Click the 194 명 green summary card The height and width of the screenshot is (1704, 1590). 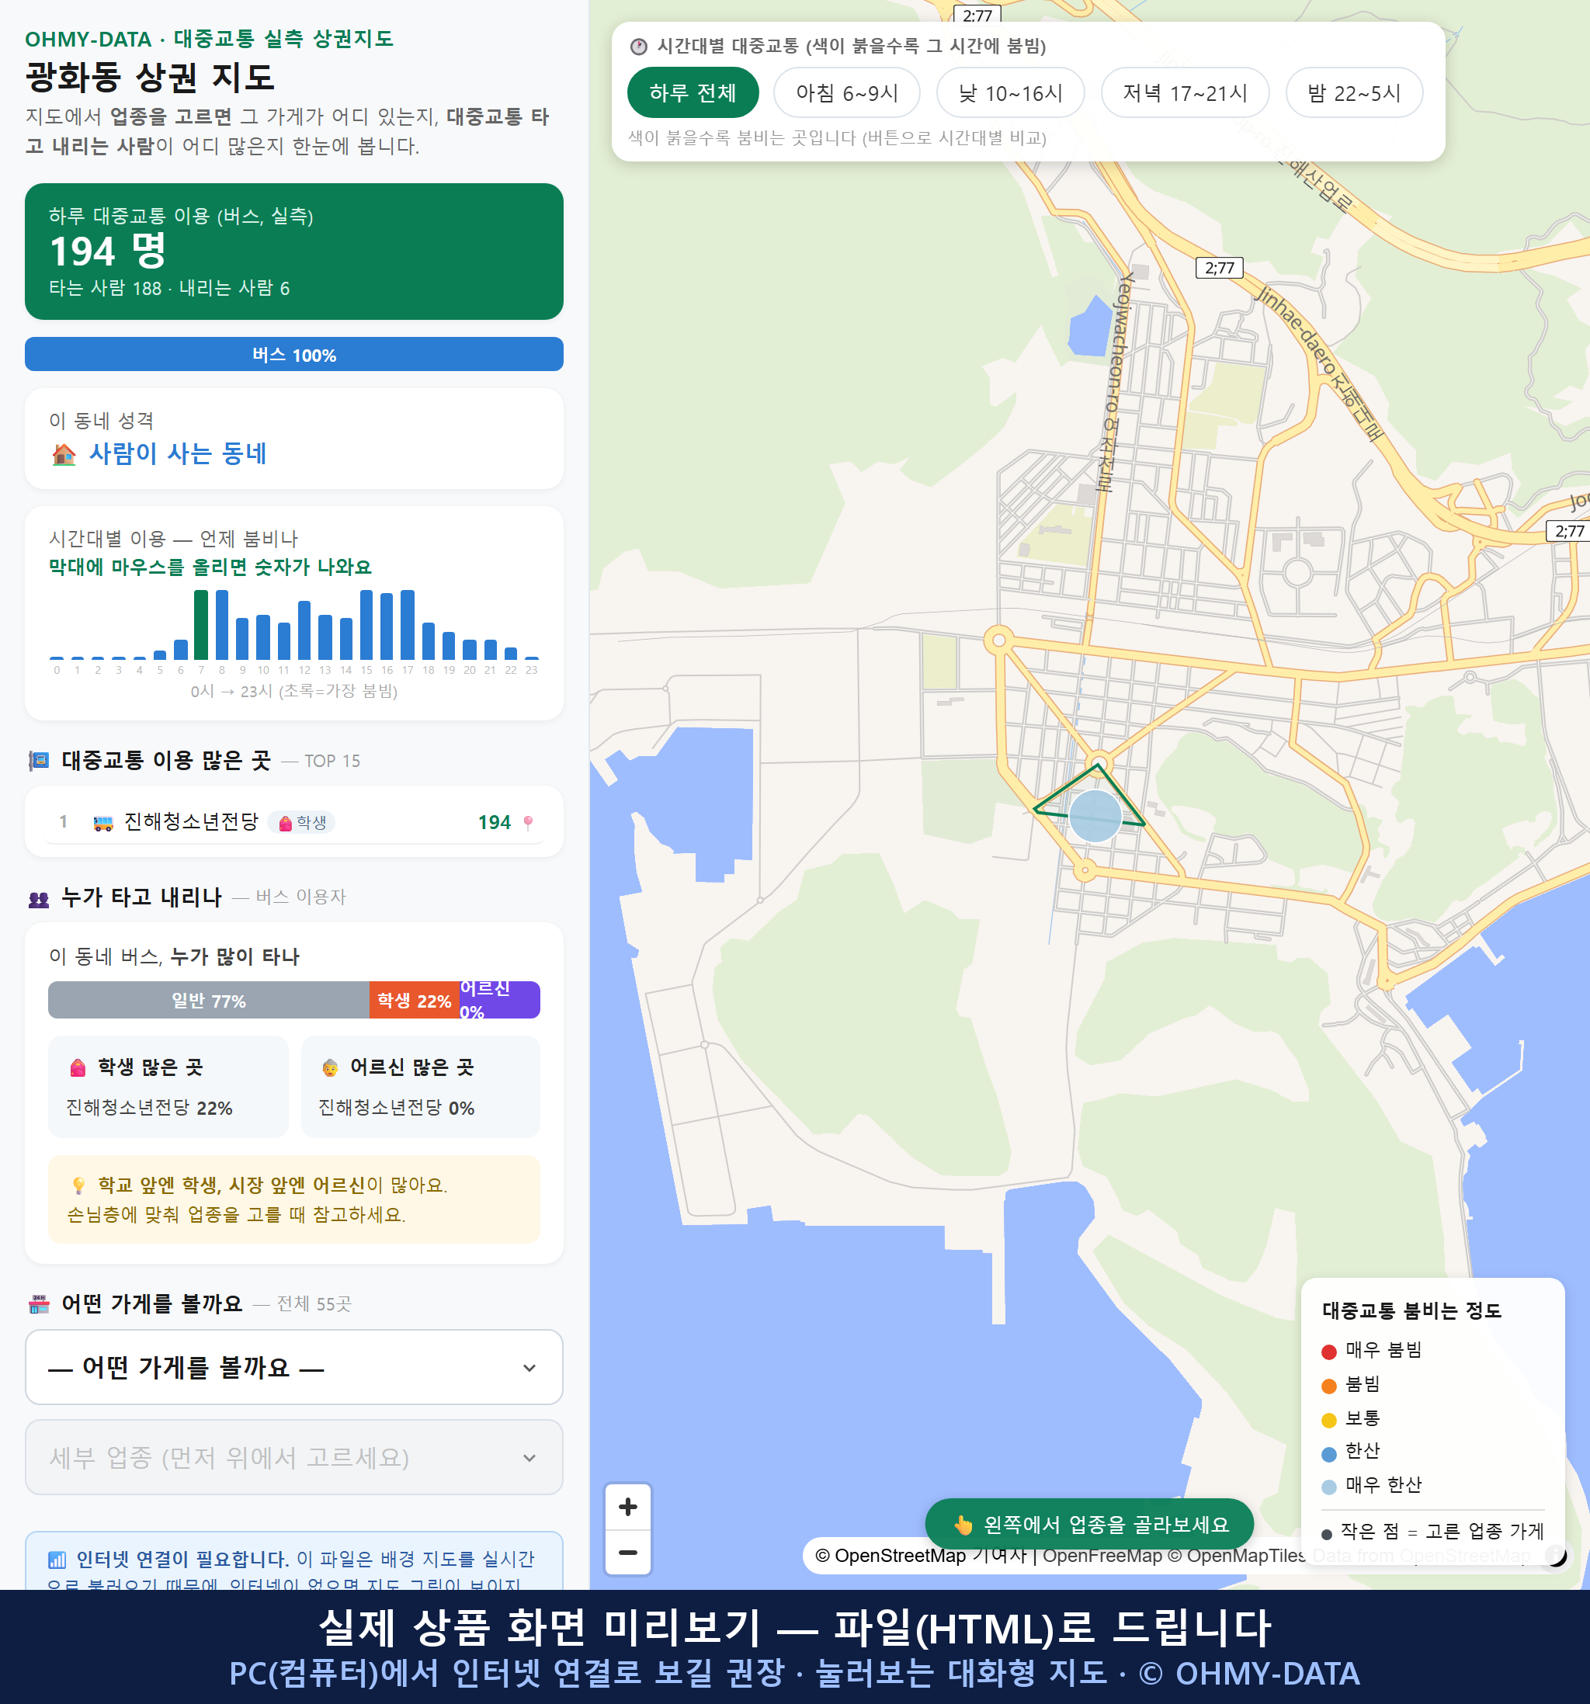pyautogui.click(x=294, y=252)
